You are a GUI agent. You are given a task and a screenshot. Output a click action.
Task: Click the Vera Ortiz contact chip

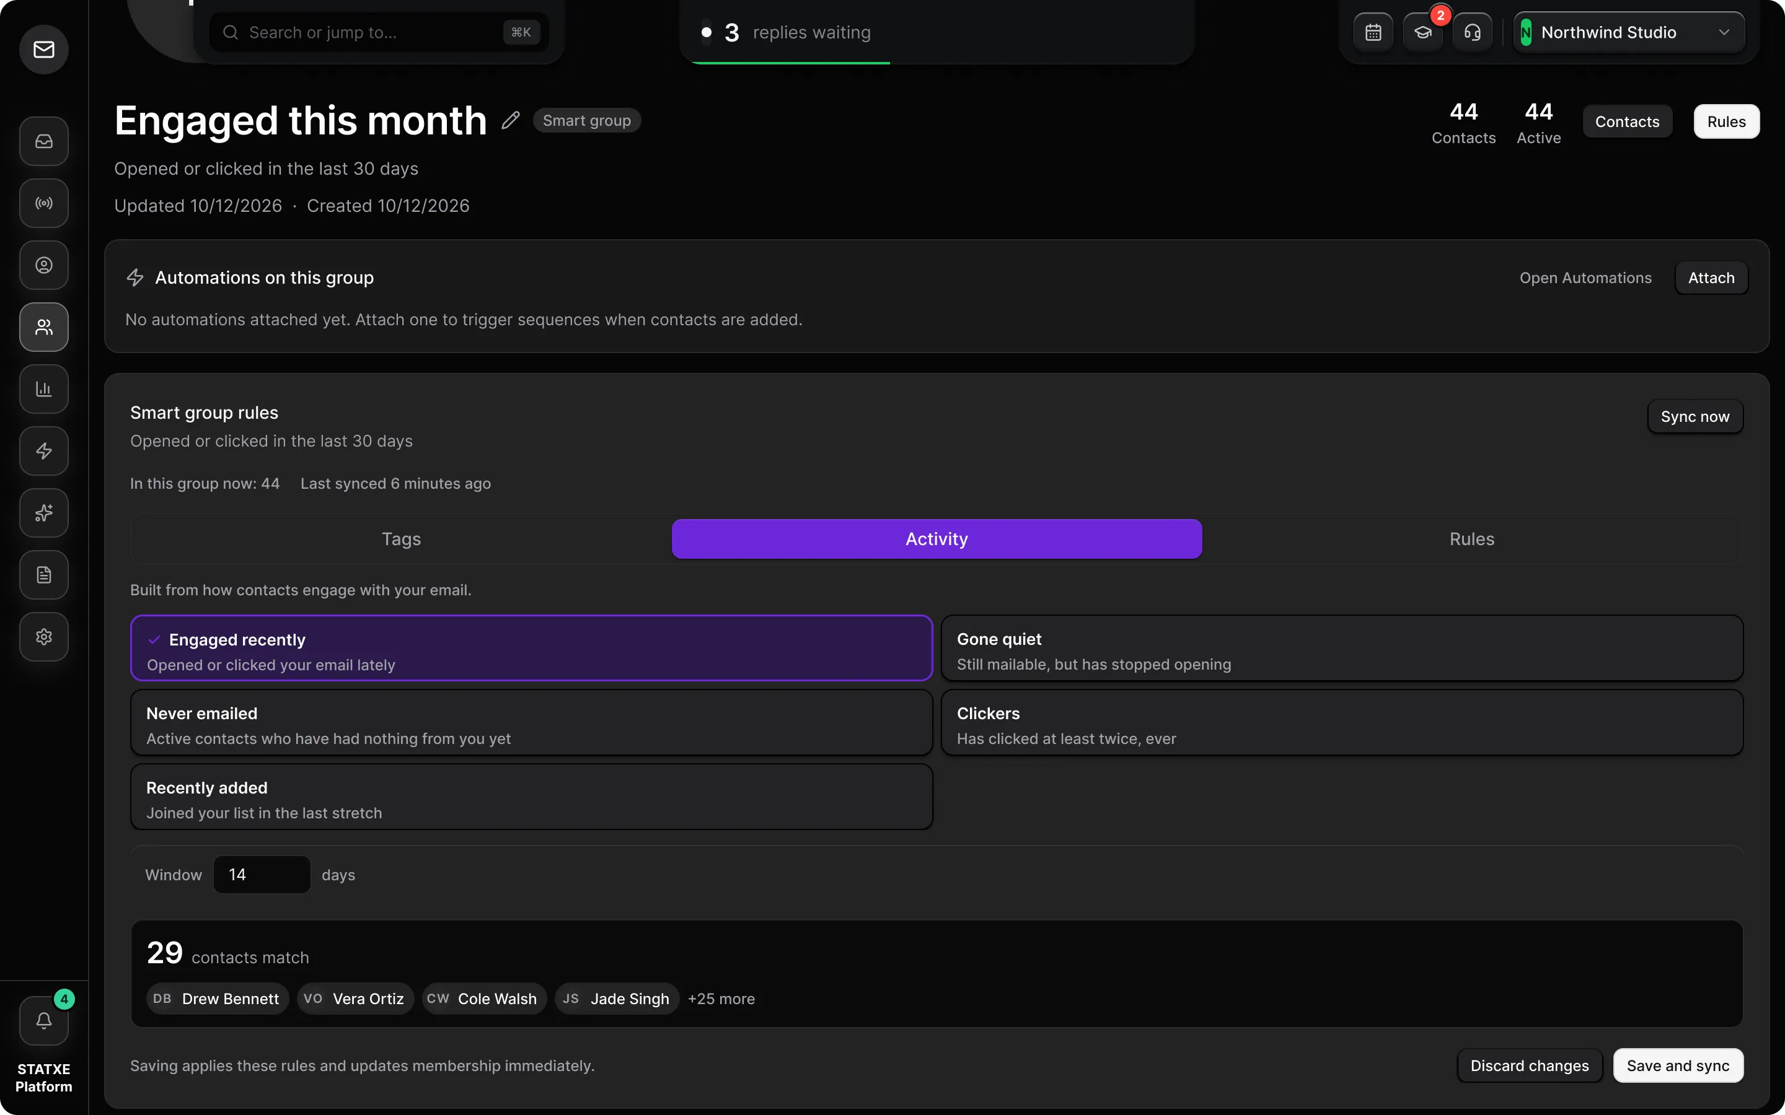[356, 999]
